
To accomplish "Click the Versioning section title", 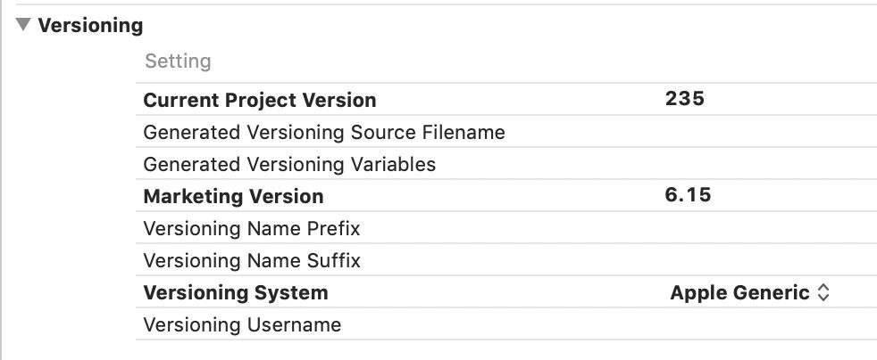I will 90,26.
